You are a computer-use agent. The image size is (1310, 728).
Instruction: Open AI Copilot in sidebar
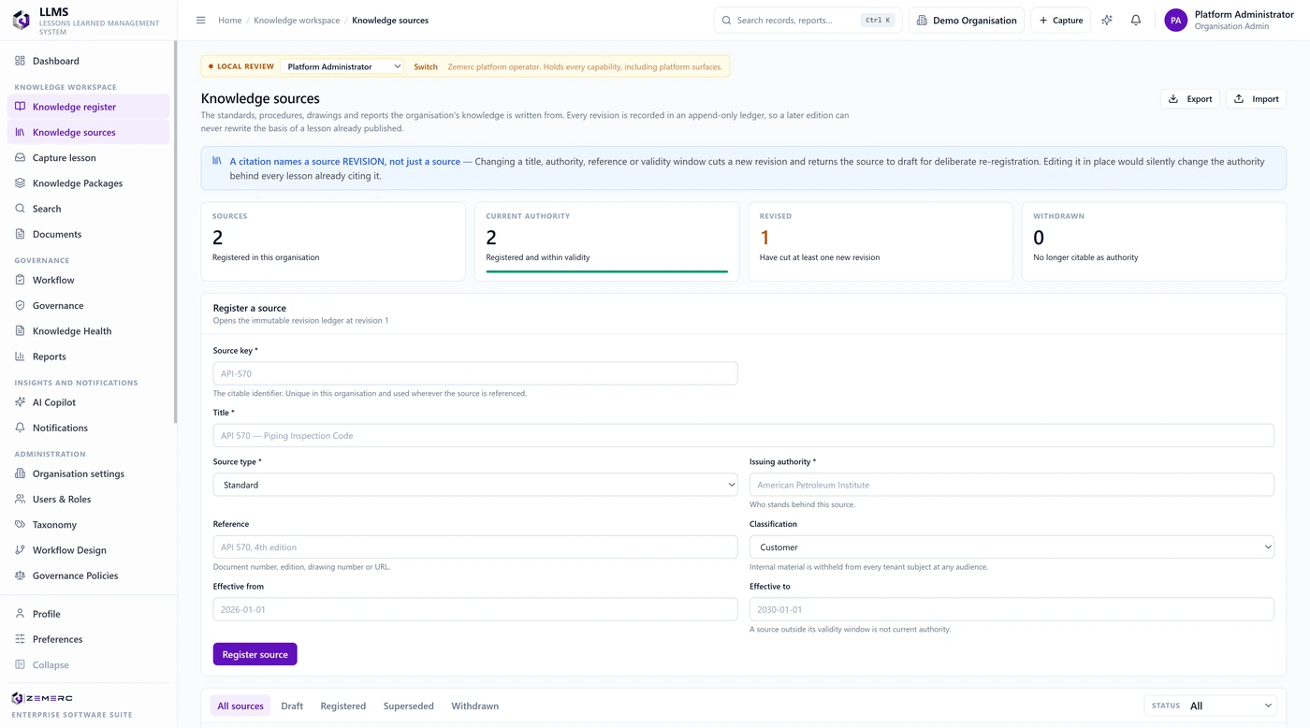89,402
